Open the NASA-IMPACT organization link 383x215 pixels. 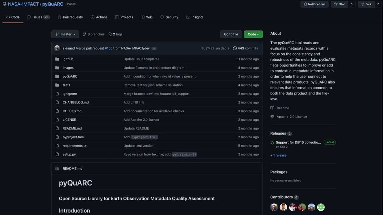[x=23, y=4]
